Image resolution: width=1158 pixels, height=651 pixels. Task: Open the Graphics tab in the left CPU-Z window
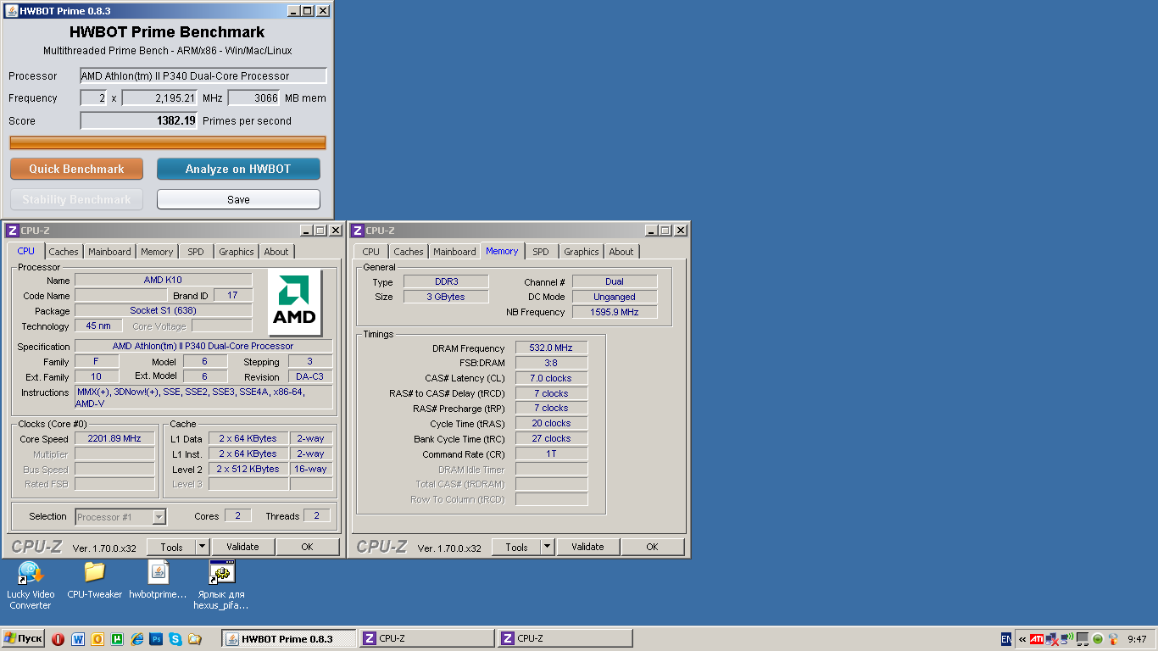tap(237, 252)
